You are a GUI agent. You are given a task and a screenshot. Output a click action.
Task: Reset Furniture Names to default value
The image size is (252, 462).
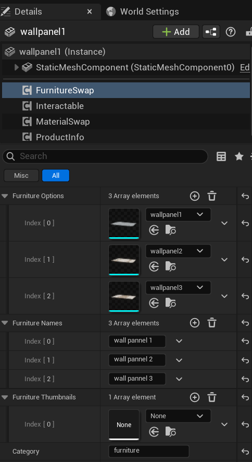pyautogui.click(x=245, y=323)
